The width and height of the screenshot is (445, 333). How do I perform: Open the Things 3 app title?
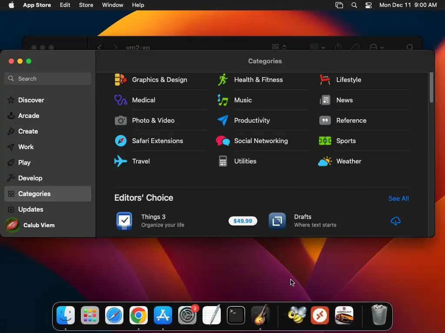click(153, 217)
